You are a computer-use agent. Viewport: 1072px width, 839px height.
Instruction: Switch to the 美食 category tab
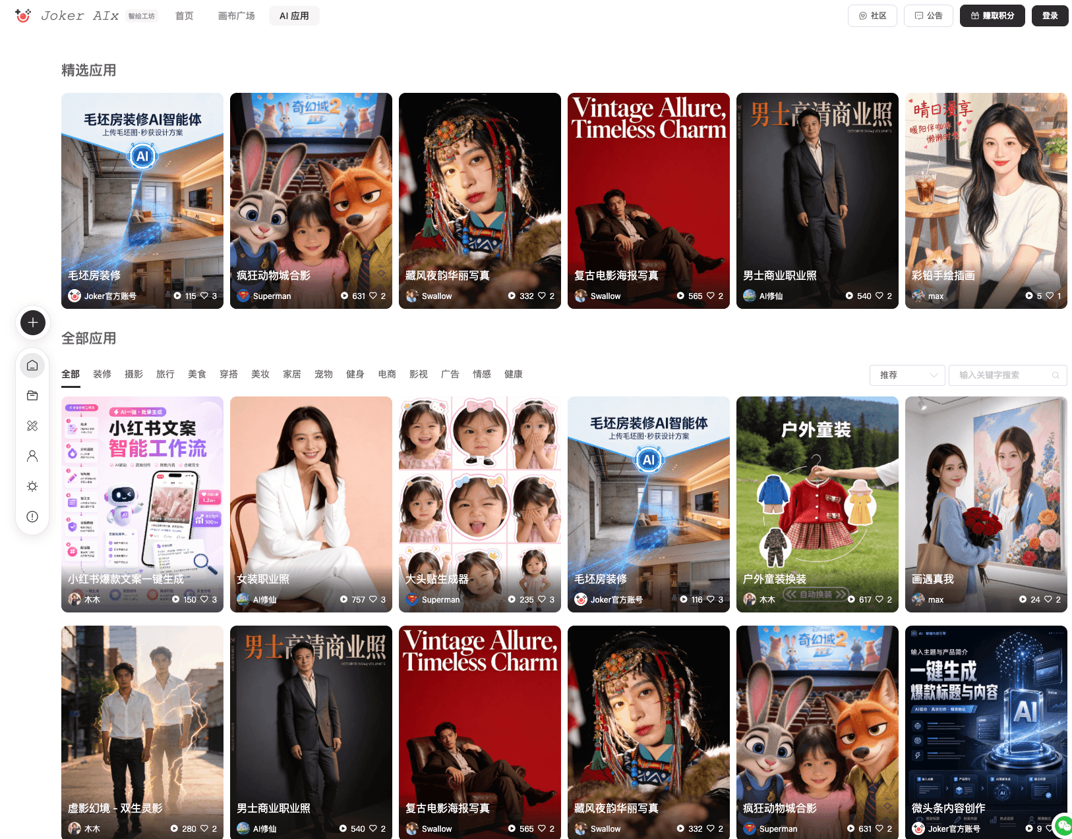[x=197, y=374]
